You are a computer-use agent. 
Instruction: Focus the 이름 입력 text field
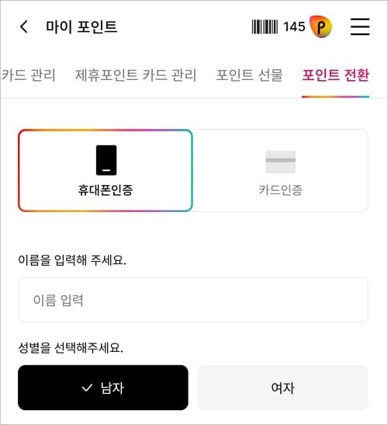pyautogui.click(x=192, y=300)
